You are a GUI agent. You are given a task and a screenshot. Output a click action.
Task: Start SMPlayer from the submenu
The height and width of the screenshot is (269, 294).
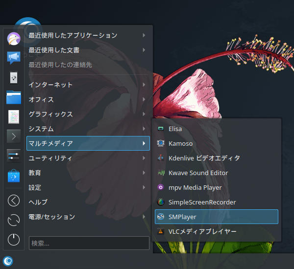(x=217, y=217)
